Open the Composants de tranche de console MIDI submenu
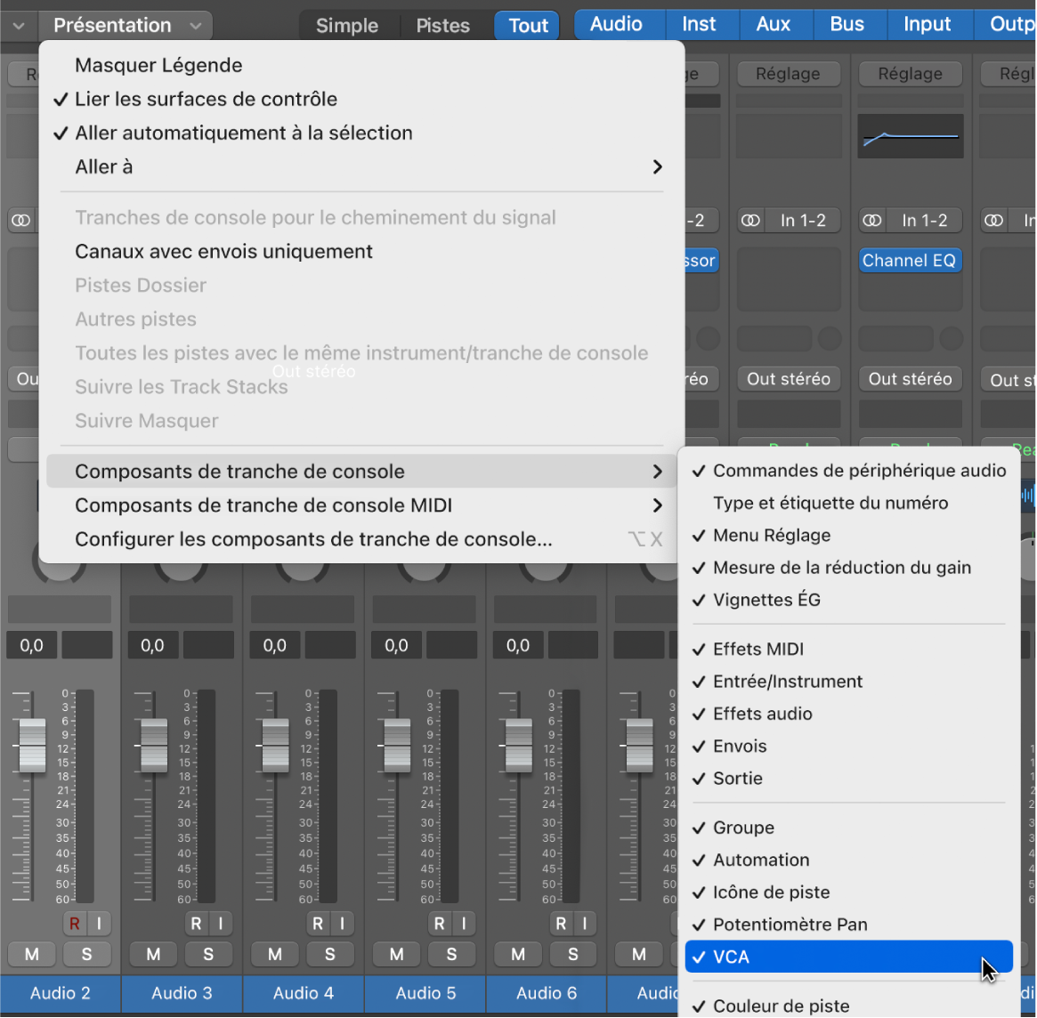This screenshot has width=1037, height=1018. tap(356, 505)
